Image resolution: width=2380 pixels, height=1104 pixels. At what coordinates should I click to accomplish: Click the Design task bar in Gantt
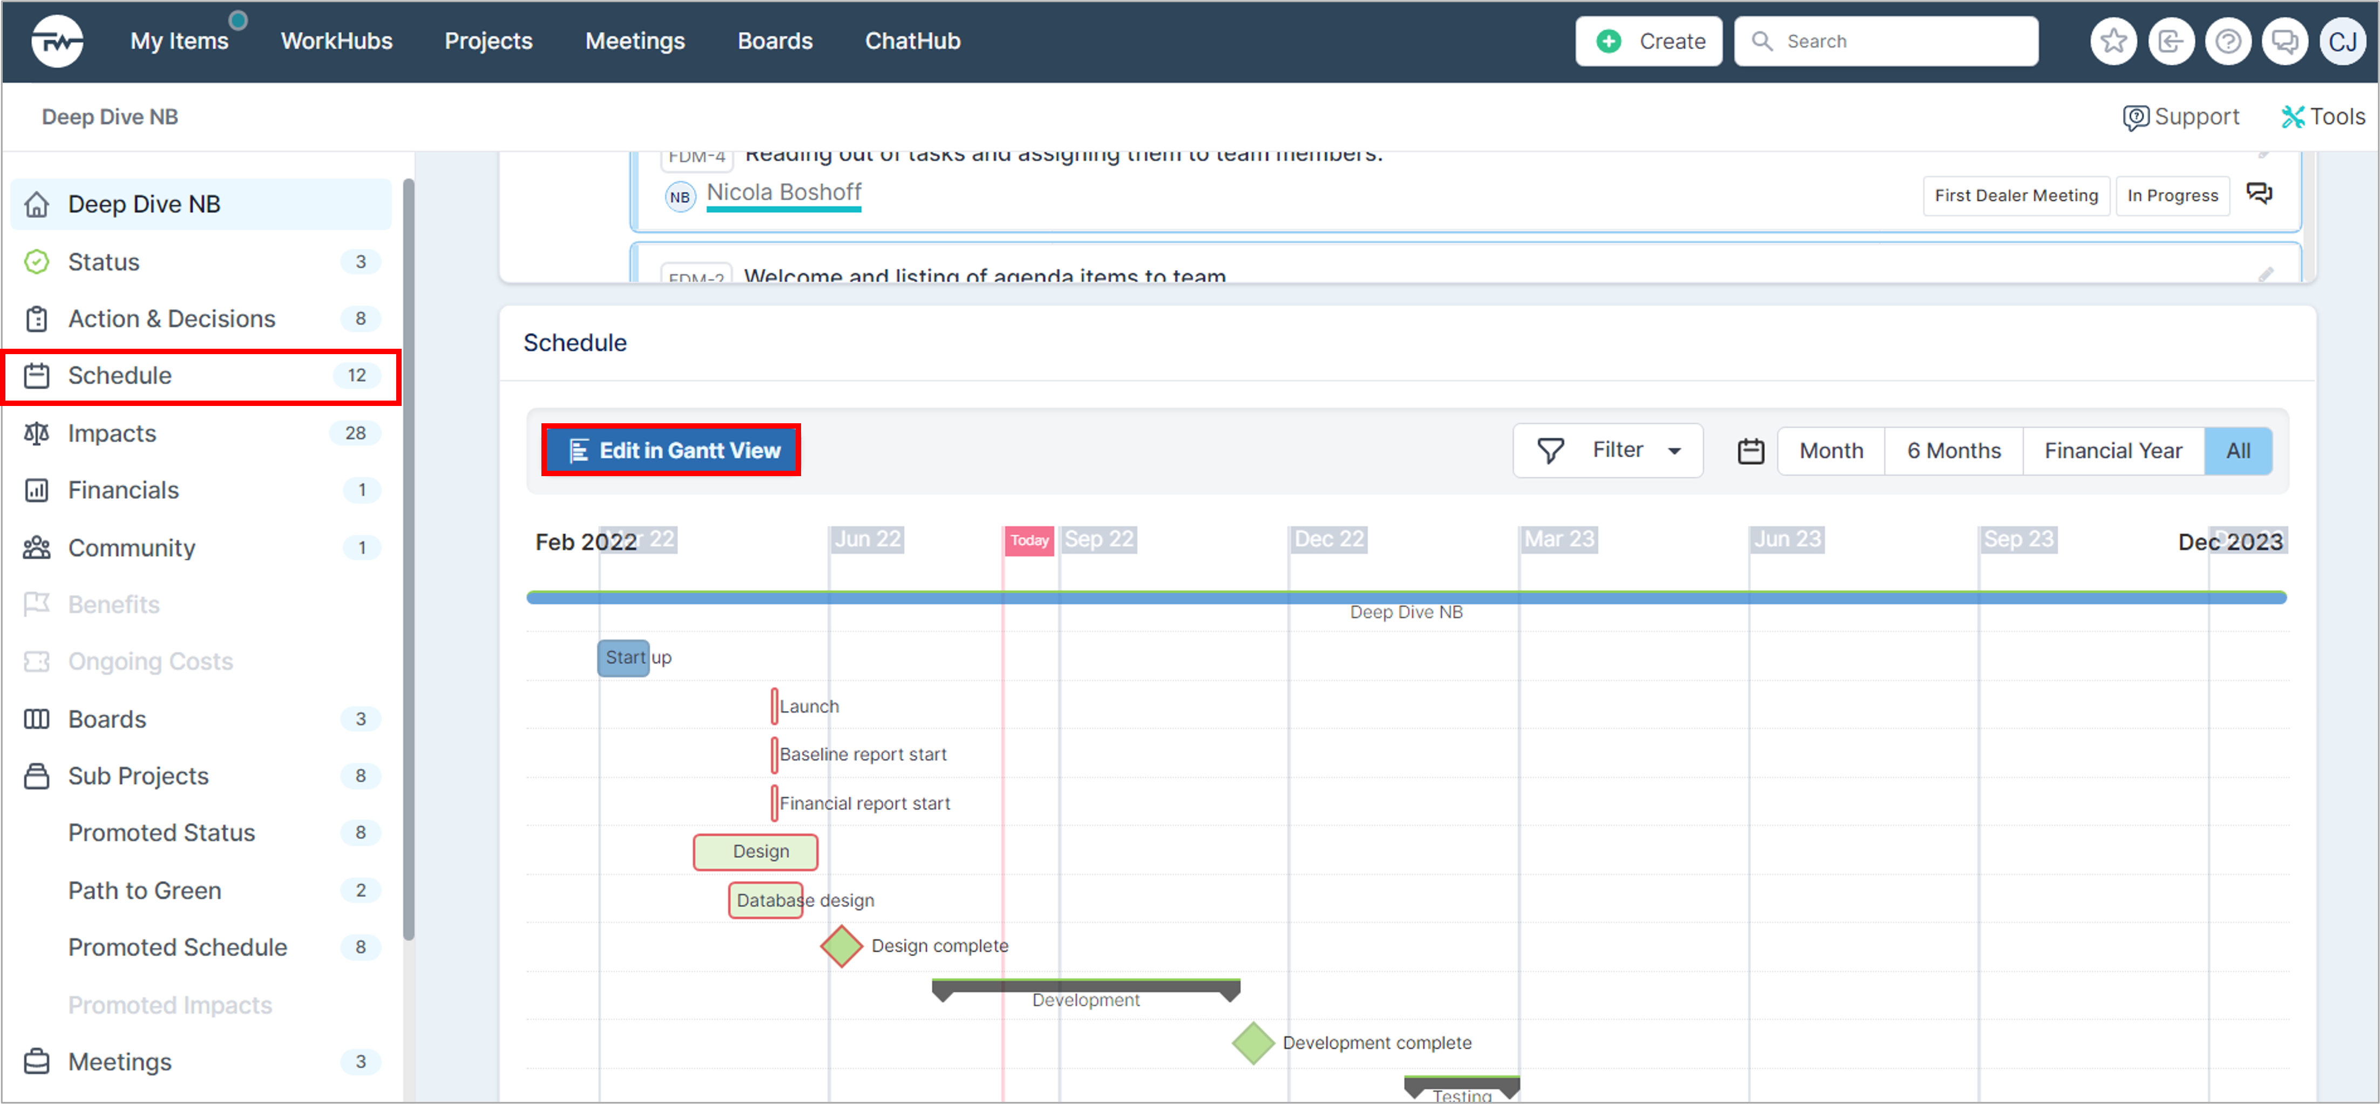click(755, 852)
